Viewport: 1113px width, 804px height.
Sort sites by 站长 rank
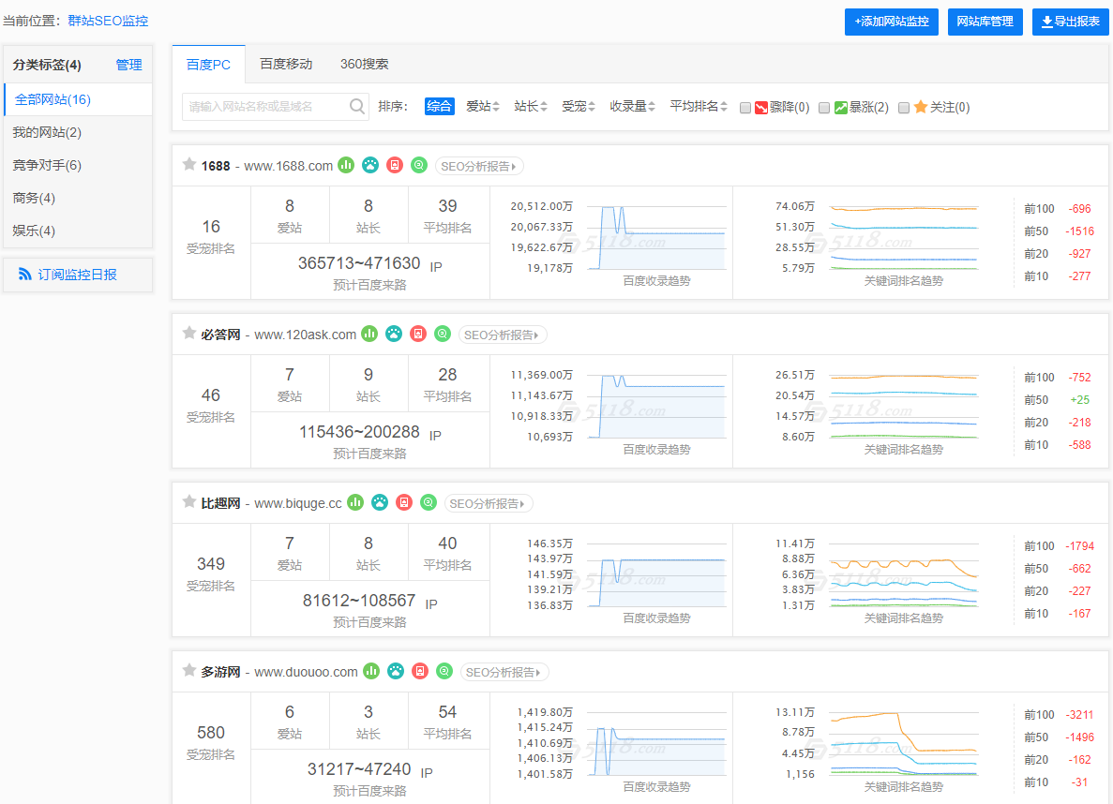(530, 107)
